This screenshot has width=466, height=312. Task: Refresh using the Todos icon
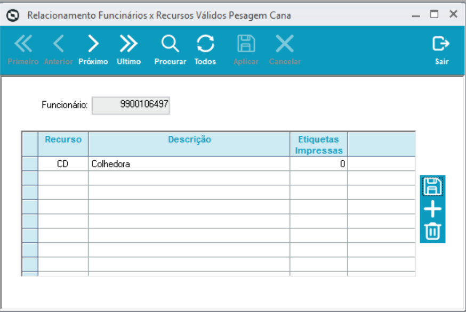[x=205, y=49]
